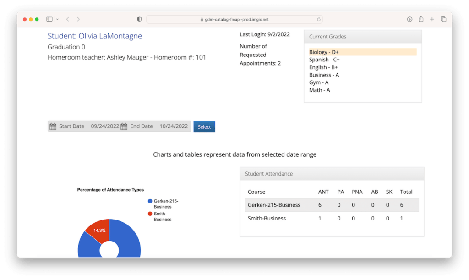Screen dimensions: 469x280
Task: Open the Share icon
Action: coord(421,19)
